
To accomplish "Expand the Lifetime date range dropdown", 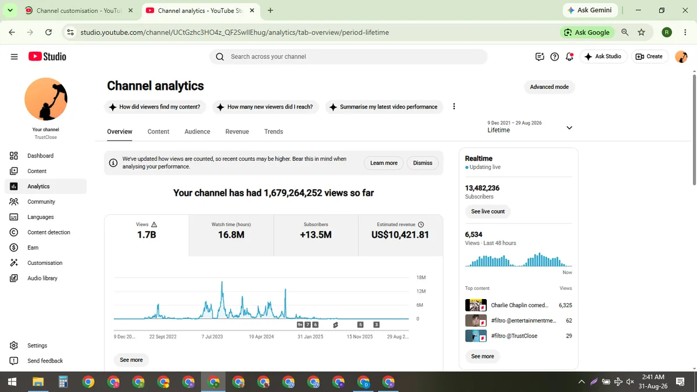I will pos(530,127).
